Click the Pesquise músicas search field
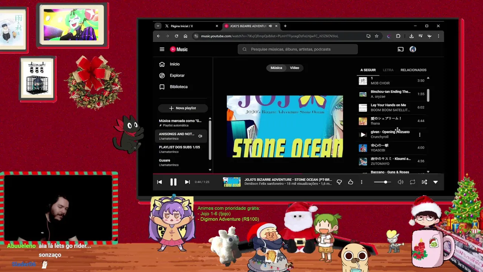The width and height of the screenshot is (483, 272). tap(298, 49)
